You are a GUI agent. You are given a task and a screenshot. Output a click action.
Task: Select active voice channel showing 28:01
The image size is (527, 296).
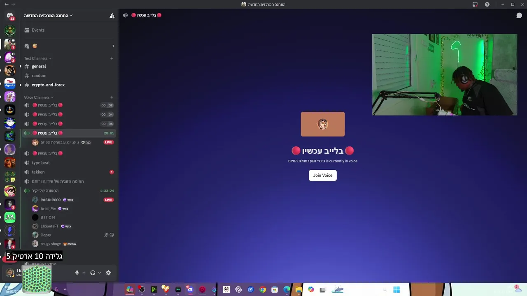click(69, 133)
